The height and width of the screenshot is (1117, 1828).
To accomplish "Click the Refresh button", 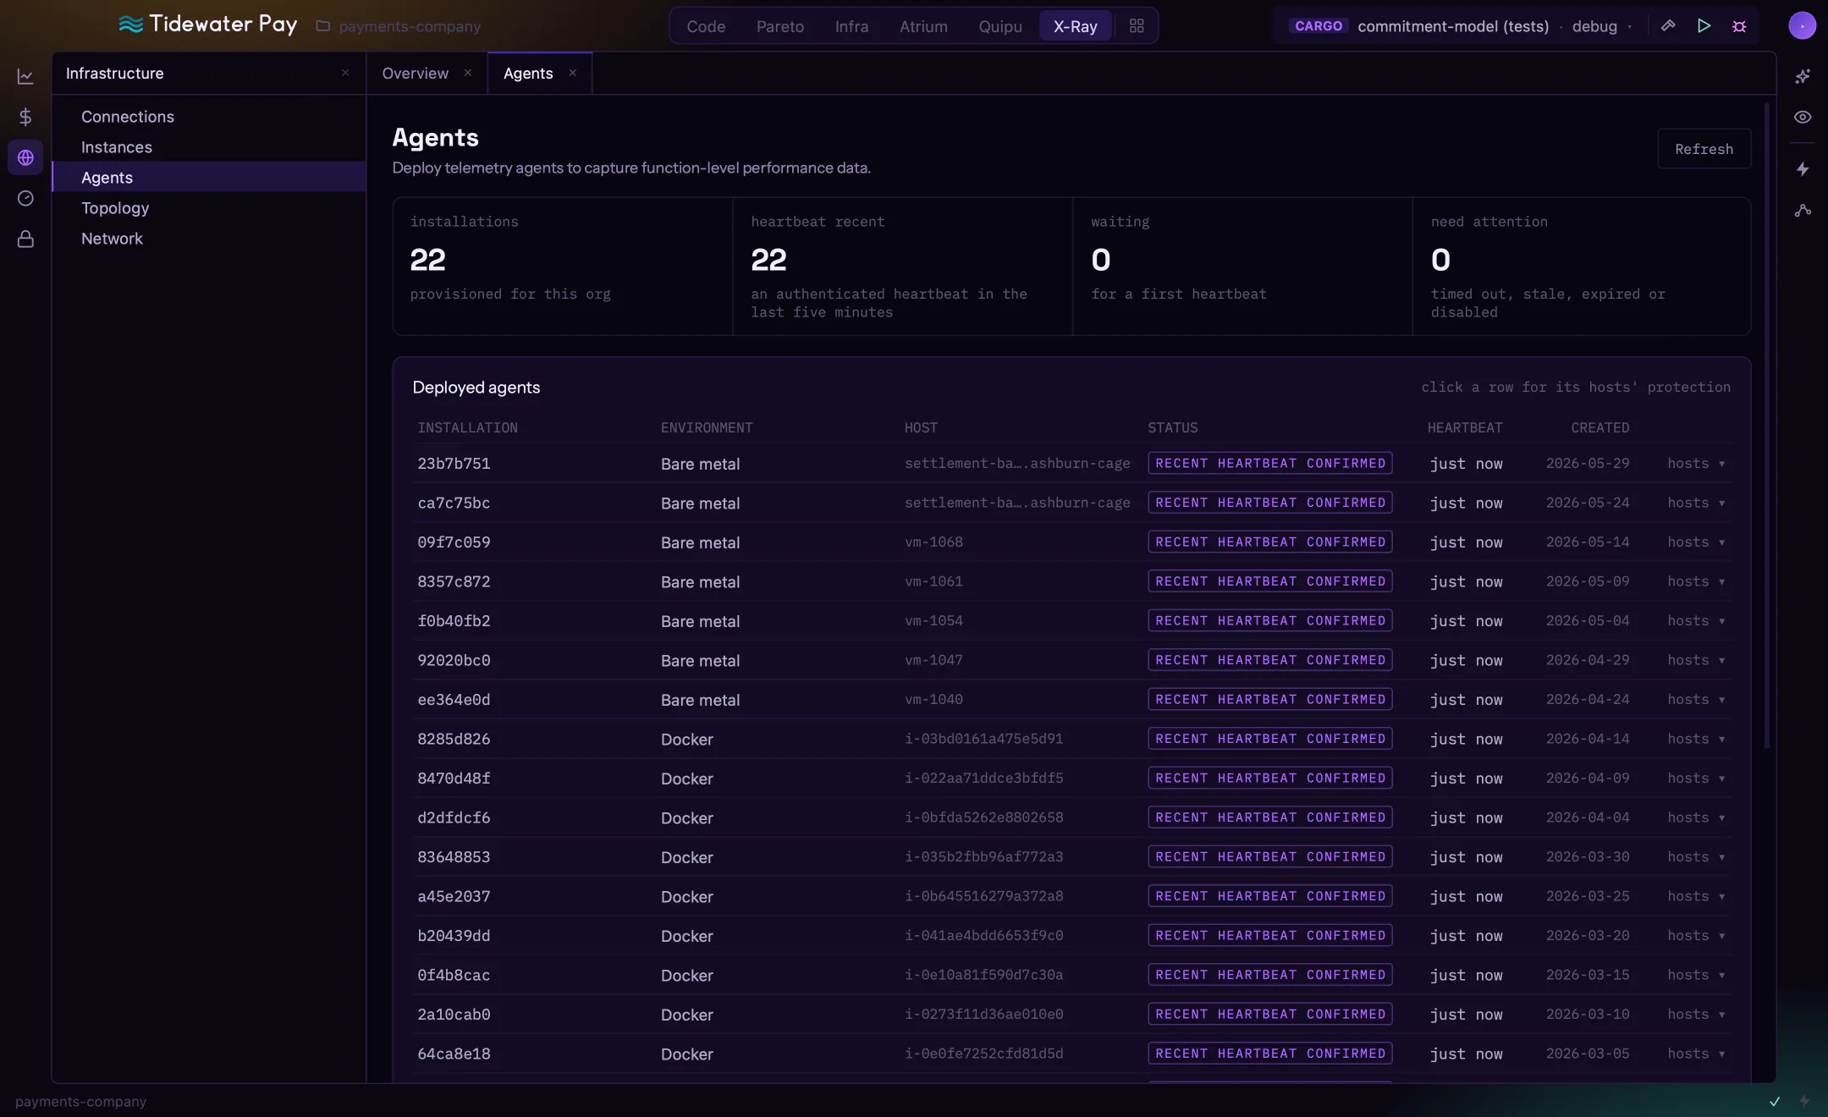I will 1704,149.
